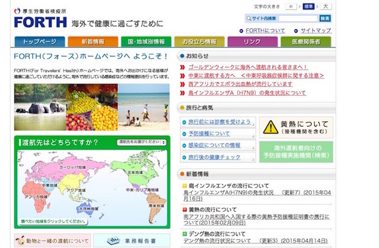Open 南アフリカ共和国 yellow fever certificate news link

click(256, 220)
